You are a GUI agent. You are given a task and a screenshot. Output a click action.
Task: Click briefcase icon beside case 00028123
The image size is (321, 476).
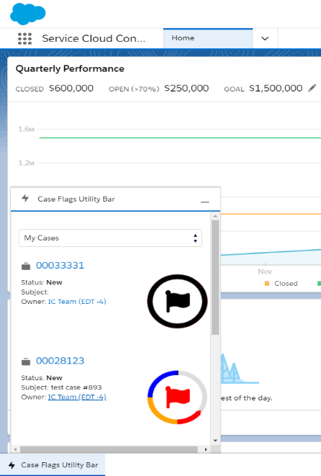click(26, 362)
